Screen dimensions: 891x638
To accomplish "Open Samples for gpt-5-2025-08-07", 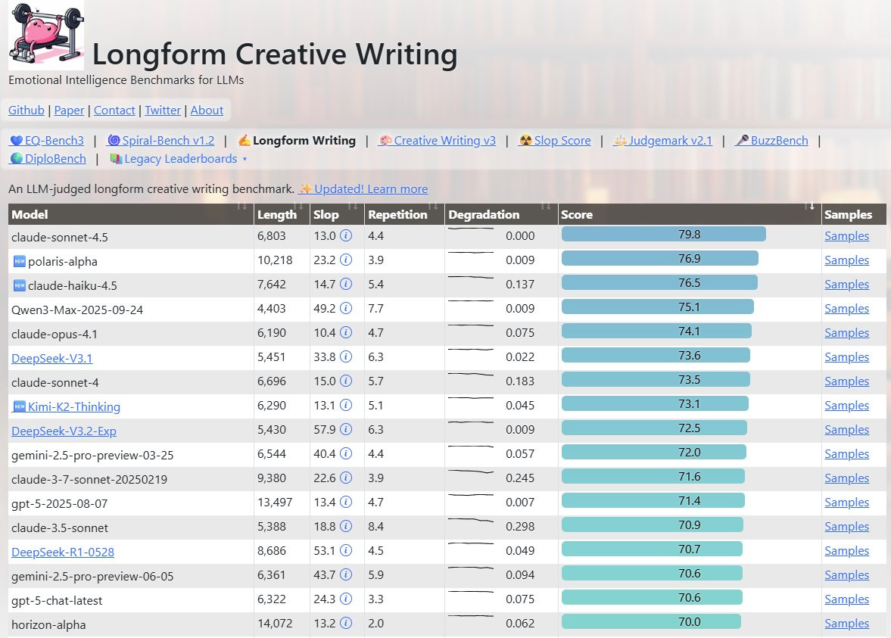I will point(846,503).
